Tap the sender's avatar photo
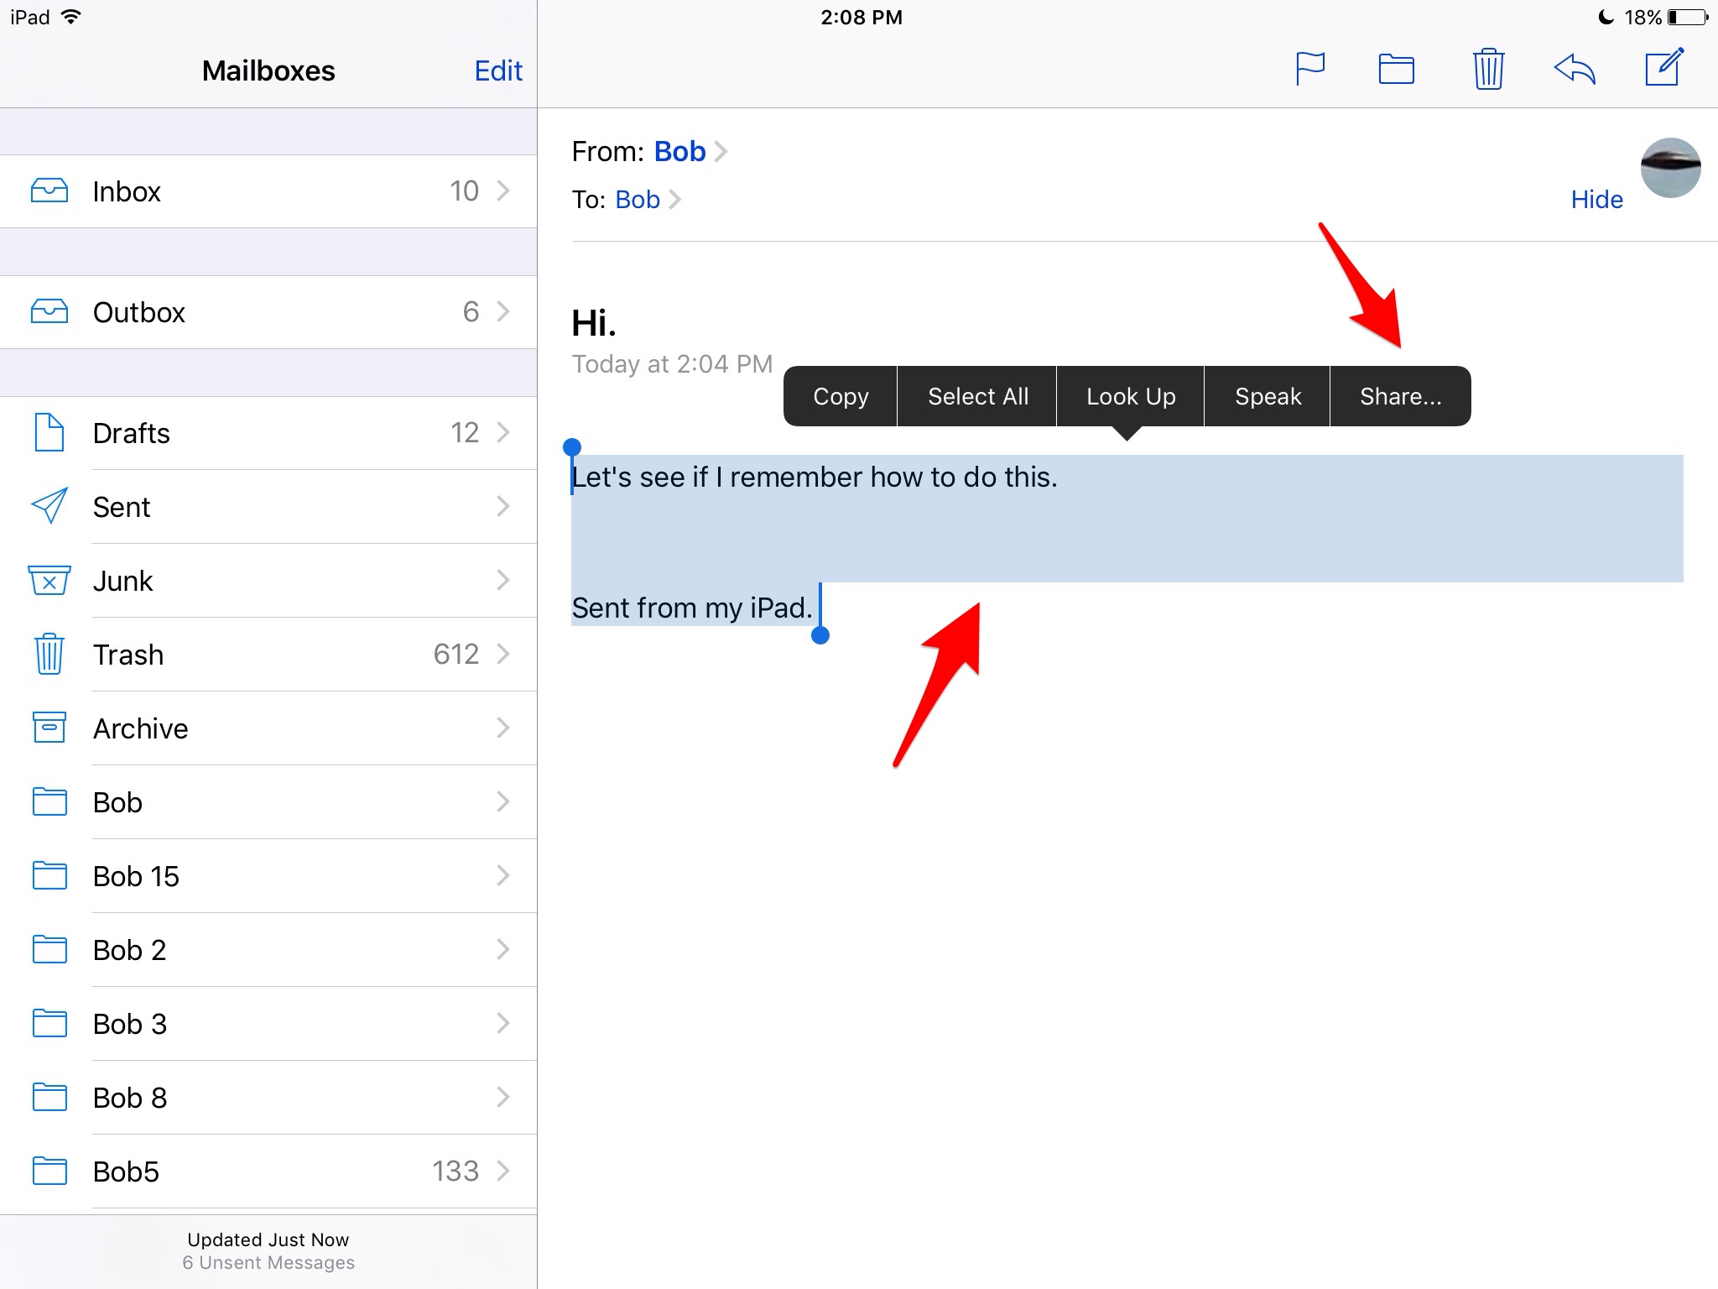The width and height of the screenshot is (1718, 1289). (1670, 168)
